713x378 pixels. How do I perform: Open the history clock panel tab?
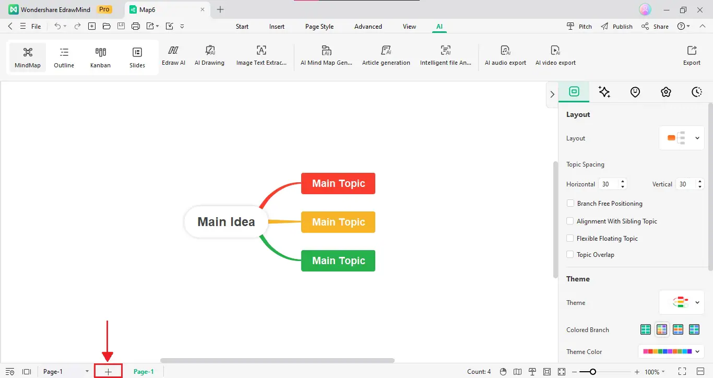[697, 92]
